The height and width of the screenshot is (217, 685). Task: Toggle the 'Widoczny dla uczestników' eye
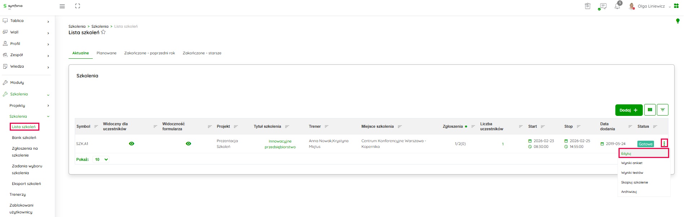[x=131, y=144]
